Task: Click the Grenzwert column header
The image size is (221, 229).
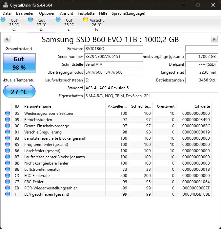Action: [x=165, y=106]
